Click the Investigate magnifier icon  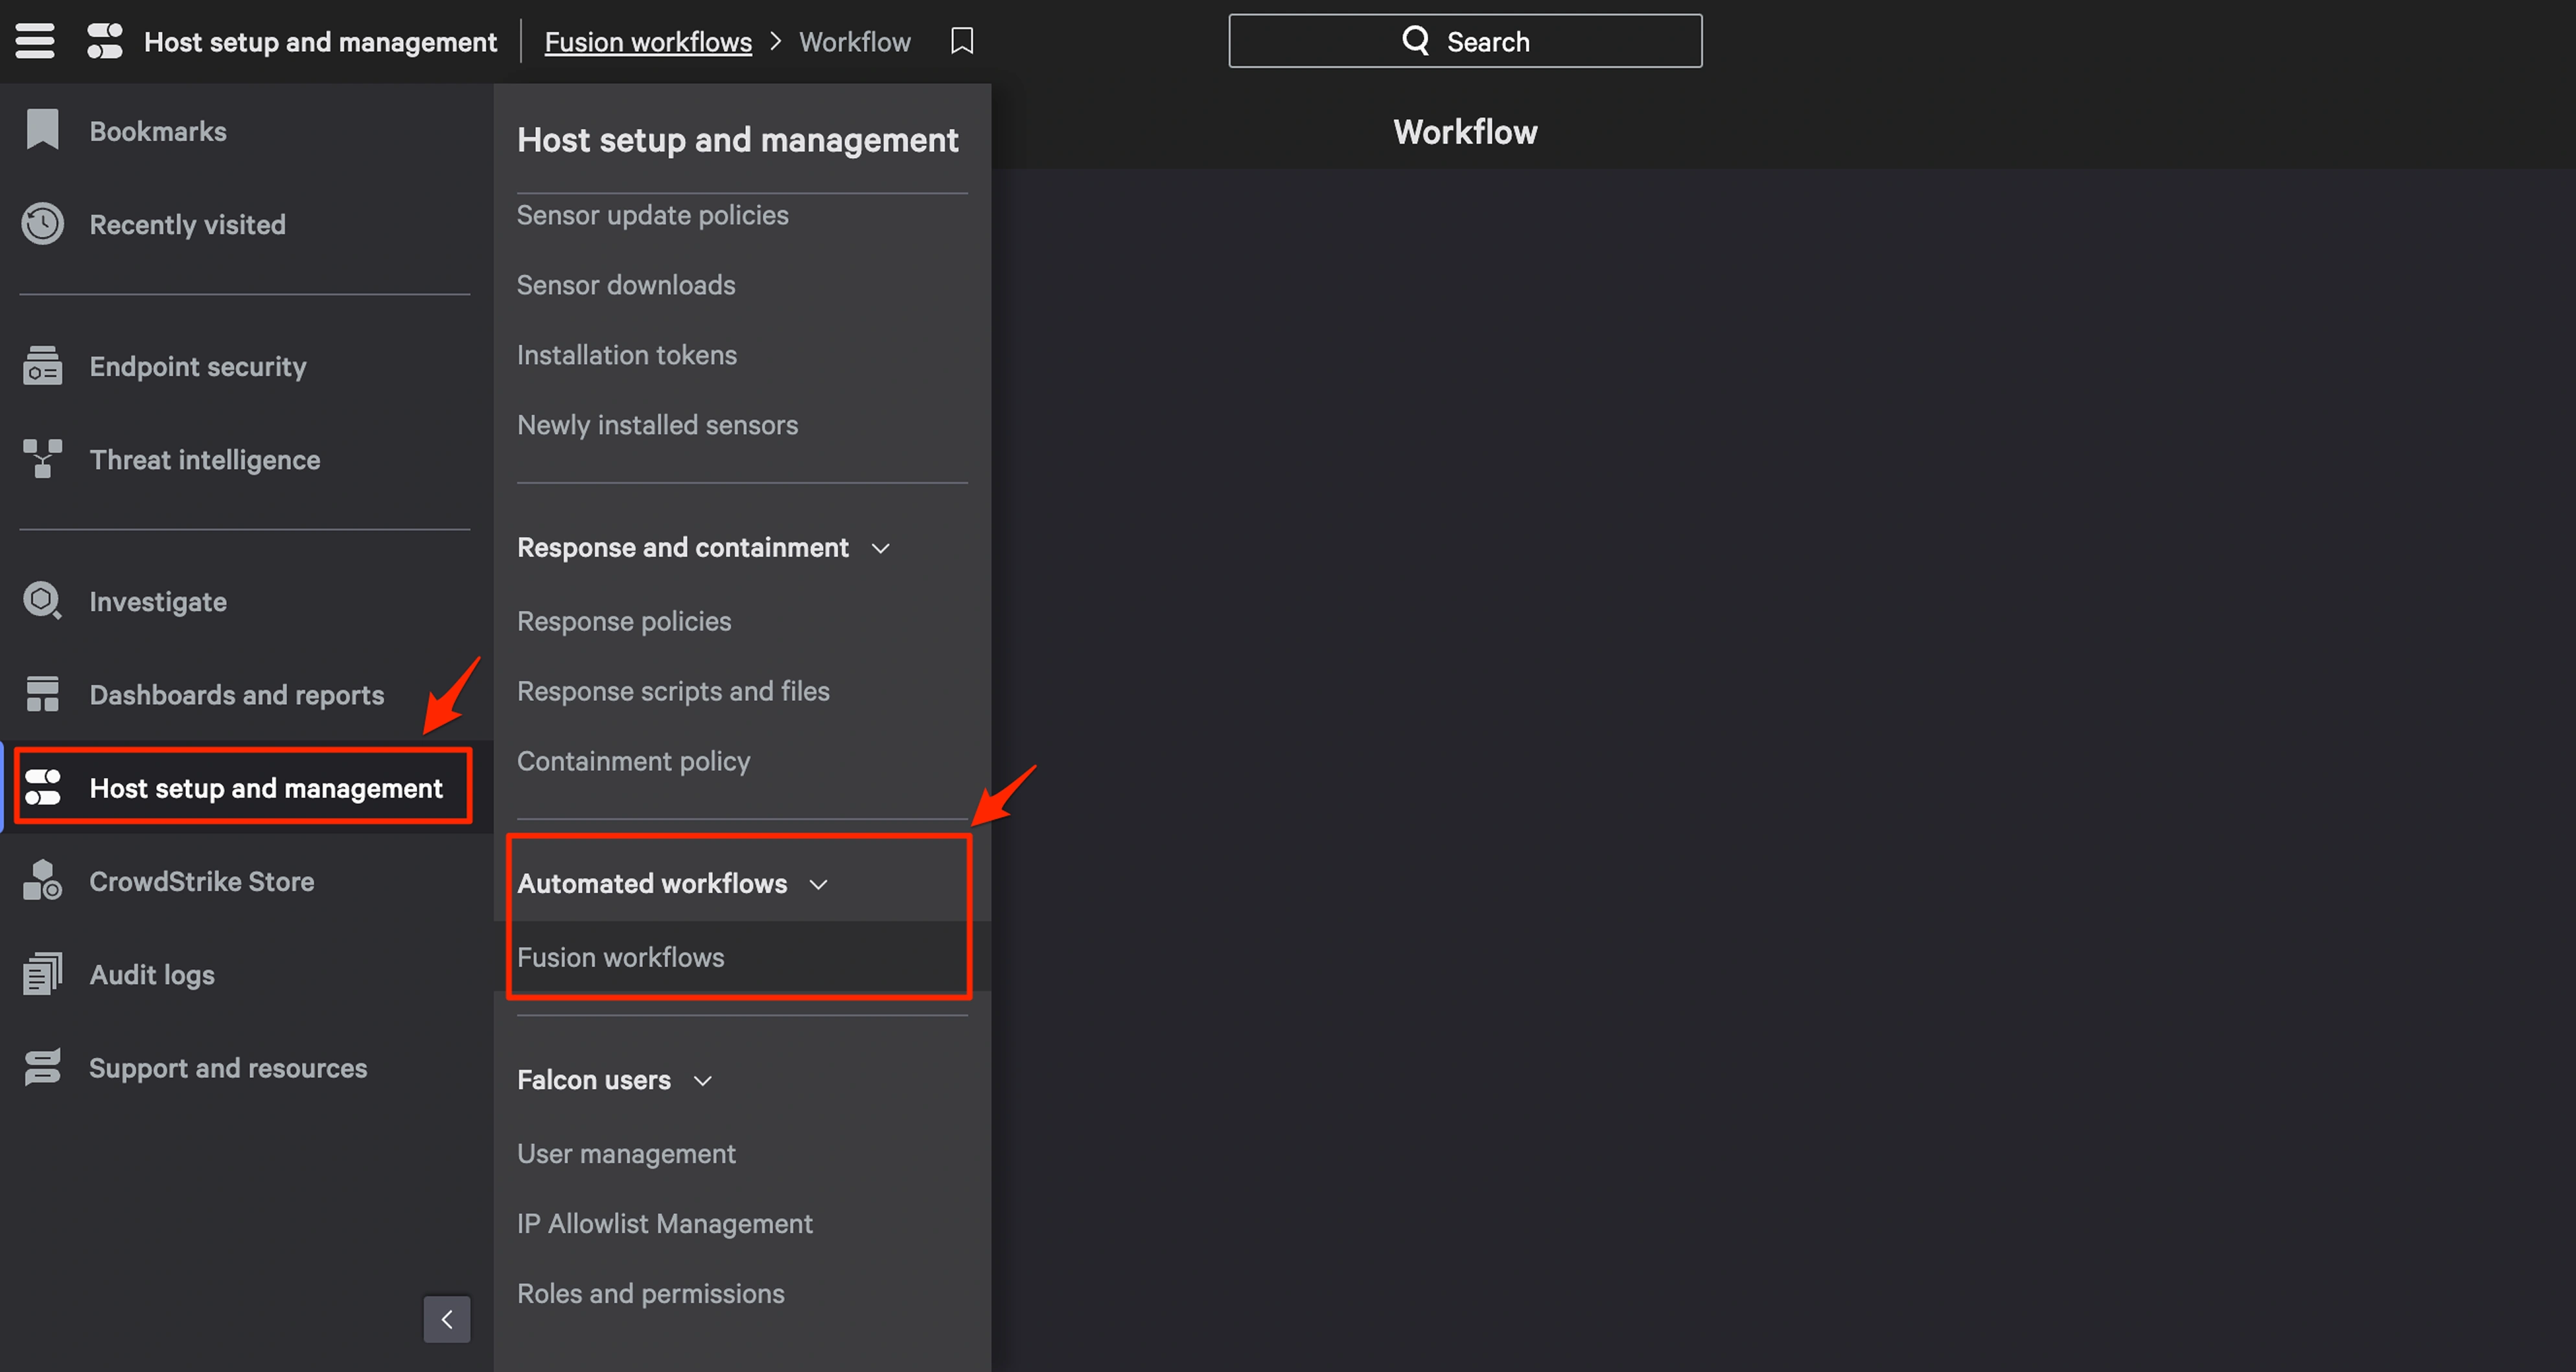[x=42, y=600]
